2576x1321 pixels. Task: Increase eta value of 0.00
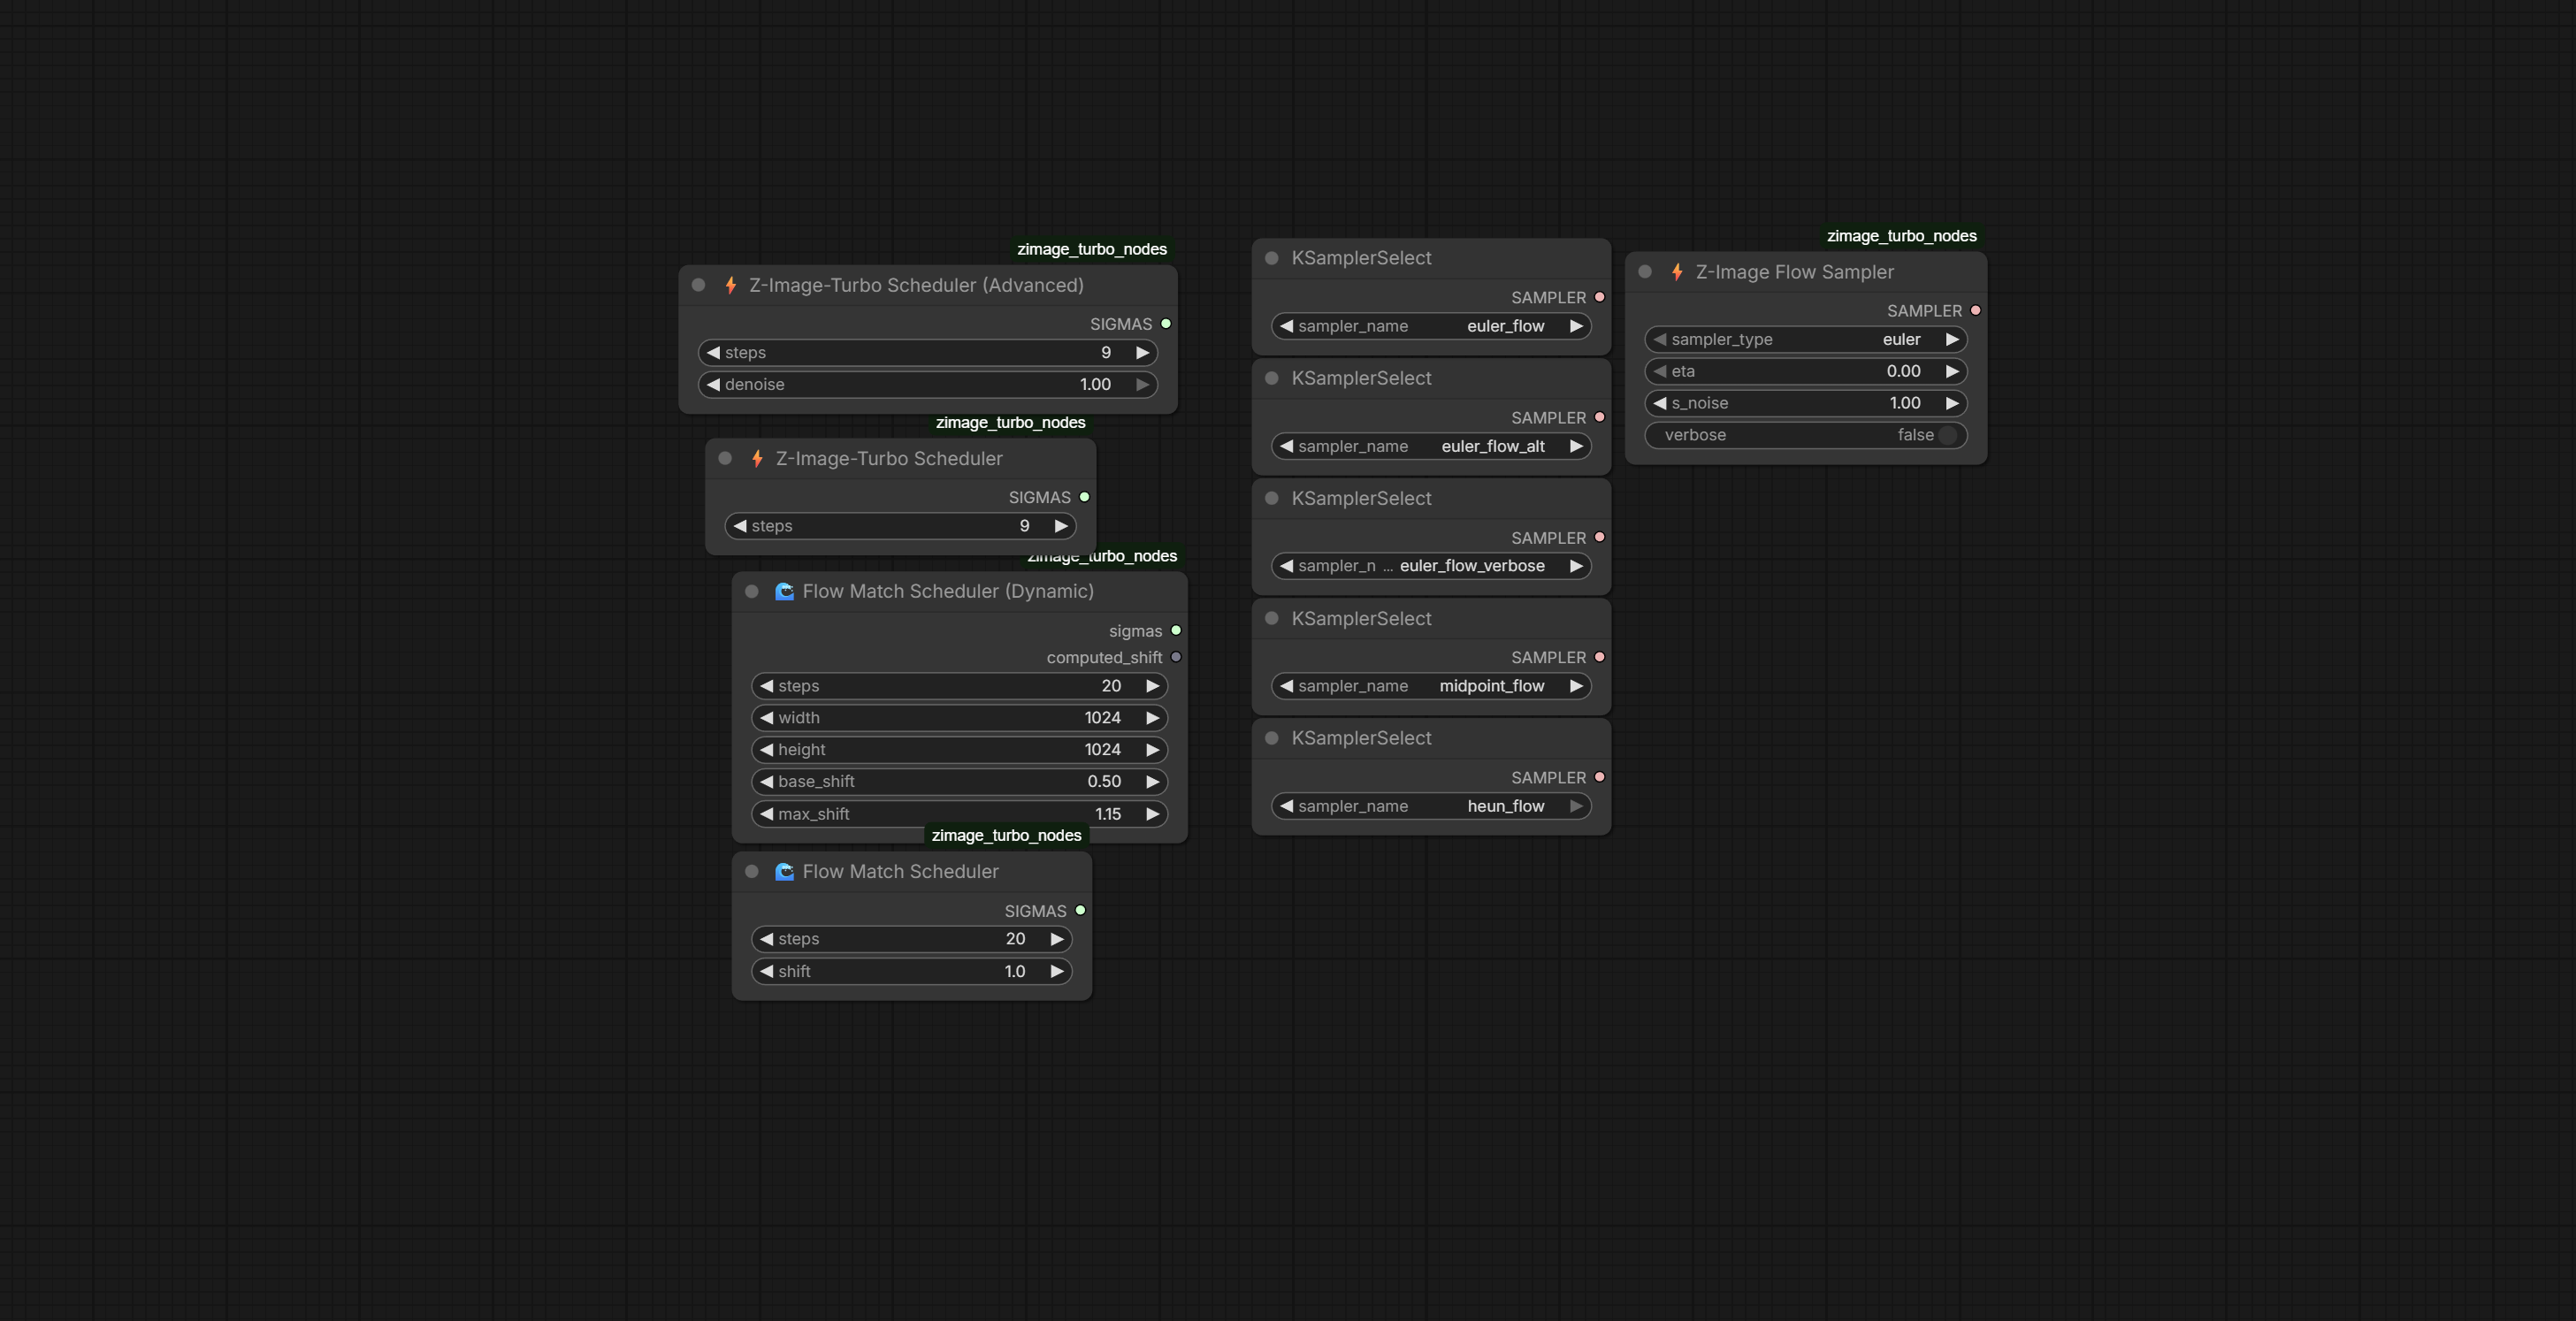[x=1953, y=371]
